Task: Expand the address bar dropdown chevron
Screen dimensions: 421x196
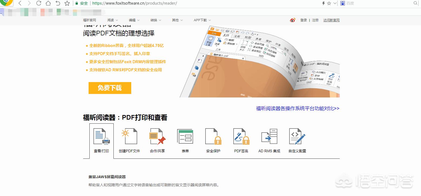Action: click(335, 3)
